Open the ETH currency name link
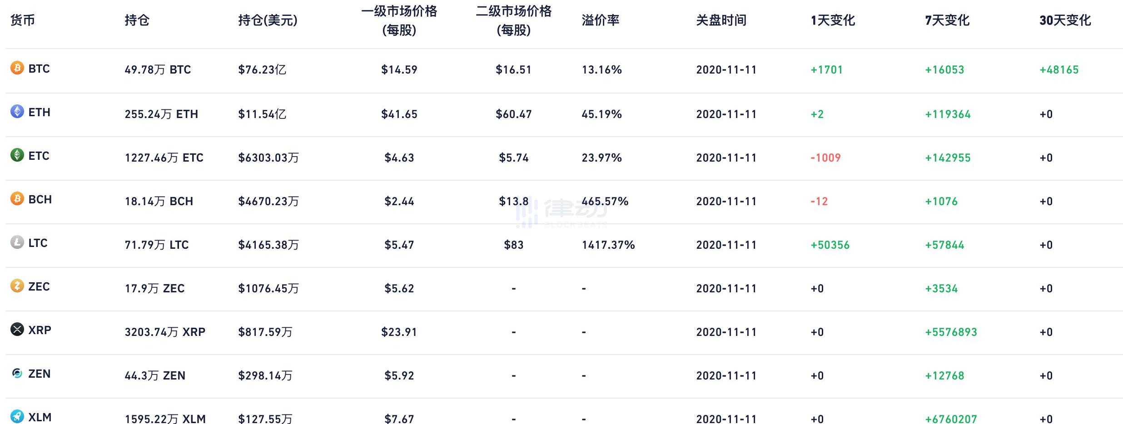 tap(39, 112)
